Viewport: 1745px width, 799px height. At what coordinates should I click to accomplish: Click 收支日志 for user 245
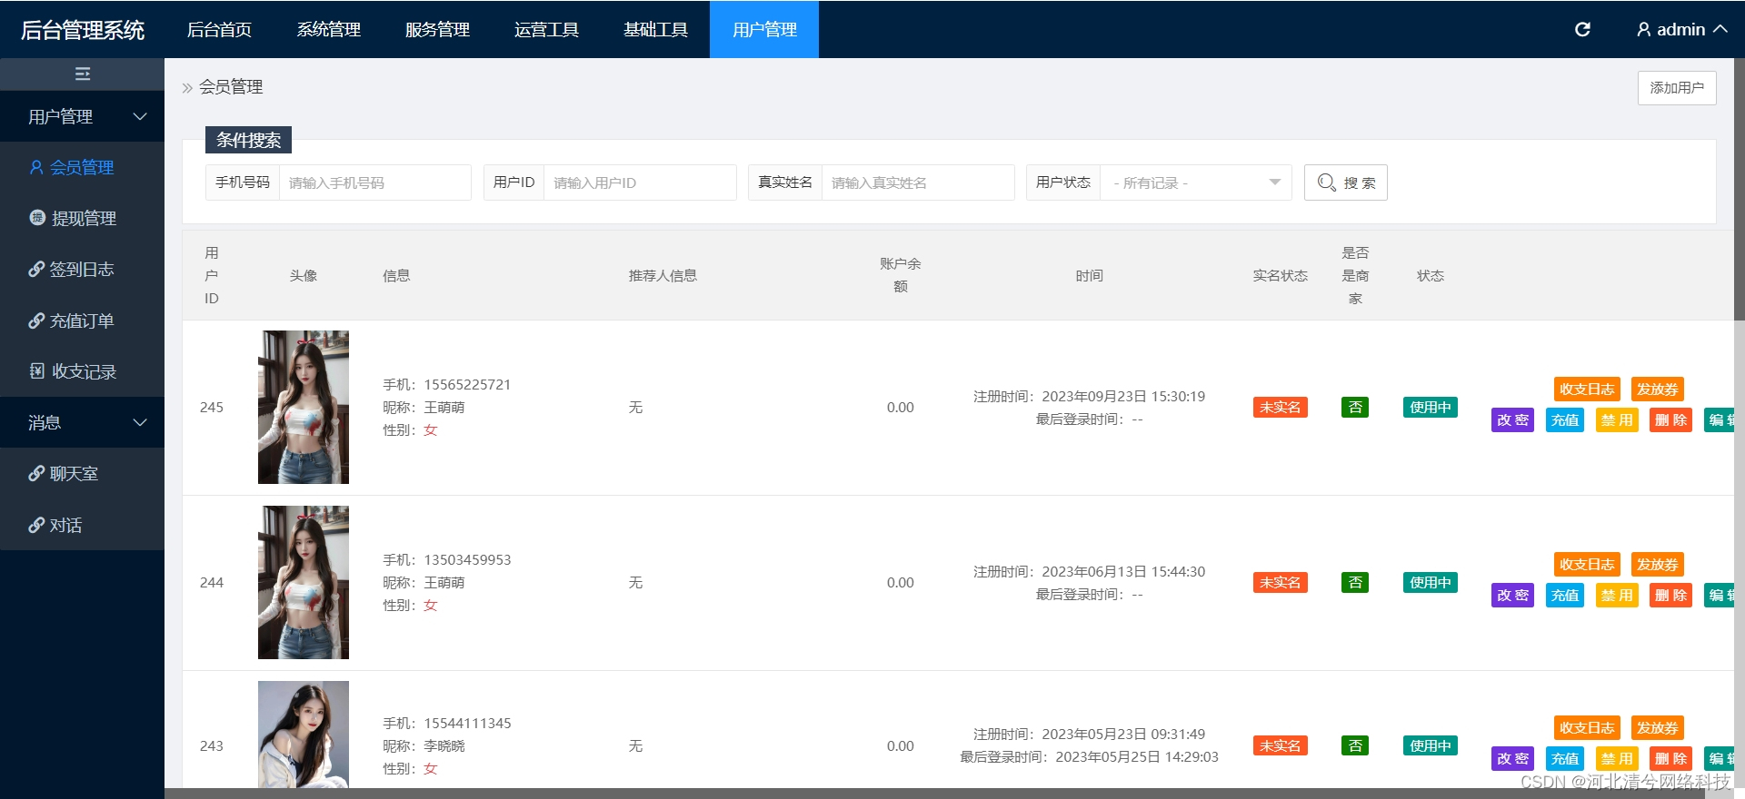[1587, 389]
